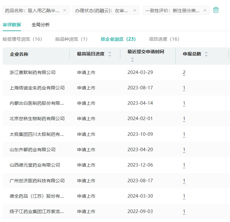This screenshot has width=230, height=222.
Task: Remove the 办理状态 filter tag
Action: (134, 10)
